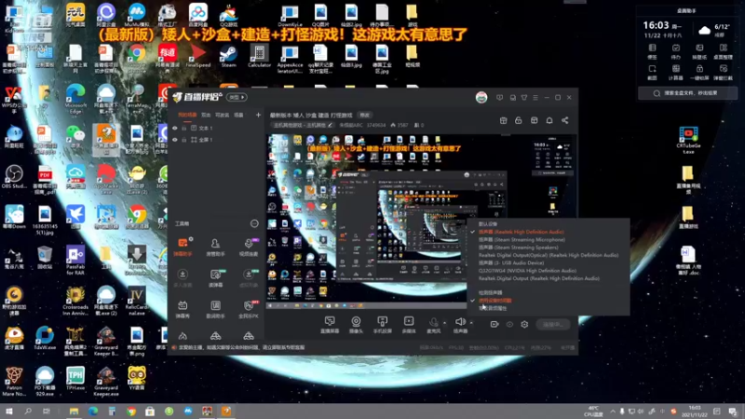This screenshot has height=419, width=745.
Task: Toggle the preview eye icon in the bottom bar
Action: pyautogui.click(x=509, y=324)
